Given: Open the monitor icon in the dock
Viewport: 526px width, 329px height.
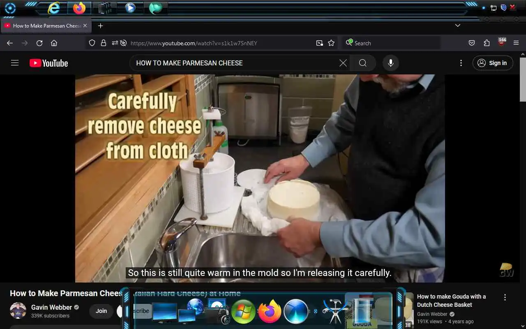Looking at the screenshot, I should point(165,313).
